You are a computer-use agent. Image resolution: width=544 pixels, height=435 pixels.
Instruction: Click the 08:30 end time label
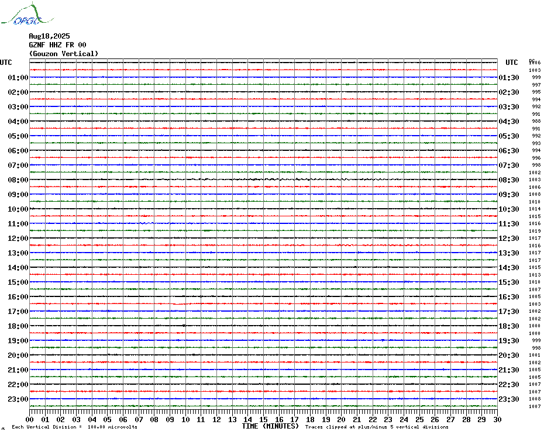tap(509, 180)
